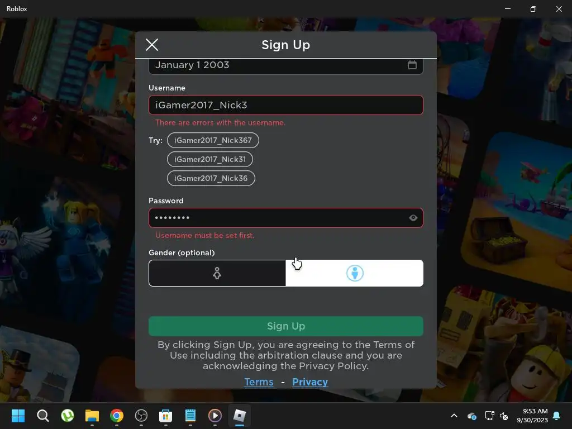Open Microsoft Store from the taskbar
572x429 pixels.
tap(165, 416)
